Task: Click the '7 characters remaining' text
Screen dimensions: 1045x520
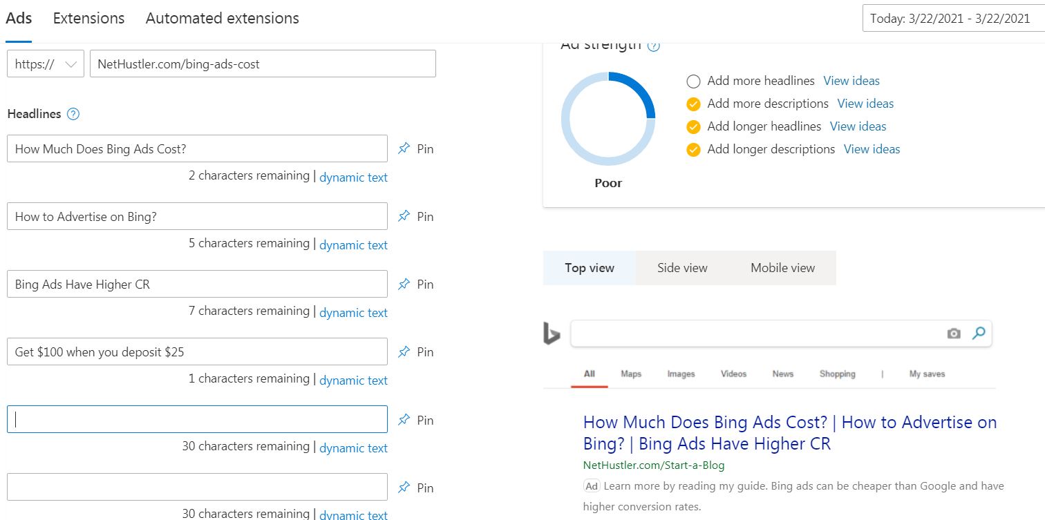Action: pos(249,311)
